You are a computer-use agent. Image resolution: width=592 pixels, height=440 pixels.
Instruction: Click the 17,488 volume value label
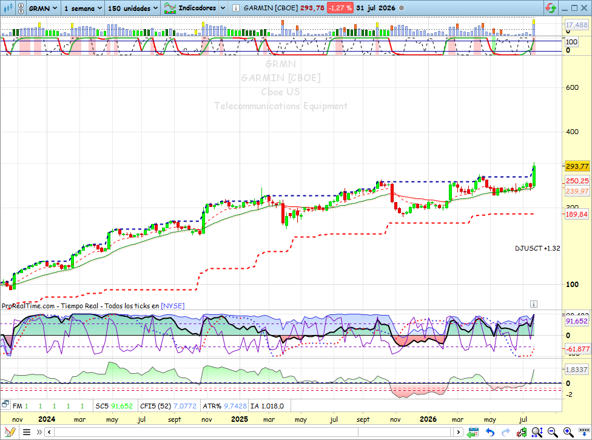point(576,25)
